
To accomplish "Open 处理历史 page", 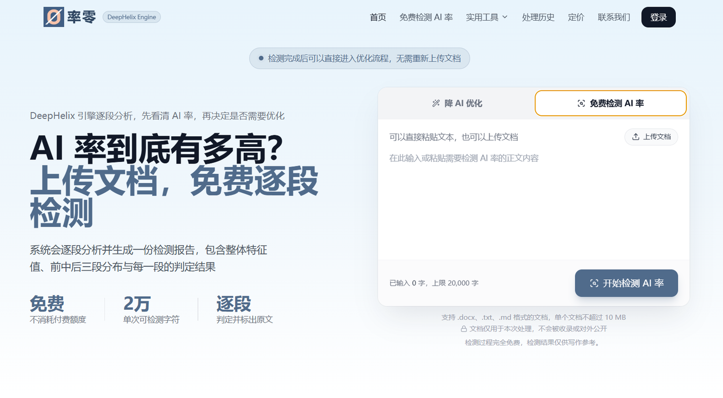I will click(538, 17).
